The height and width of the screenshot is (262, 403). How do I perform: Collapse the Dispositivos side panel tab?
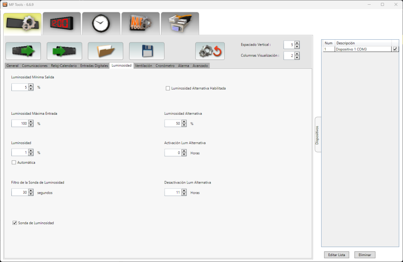point(318,135)
